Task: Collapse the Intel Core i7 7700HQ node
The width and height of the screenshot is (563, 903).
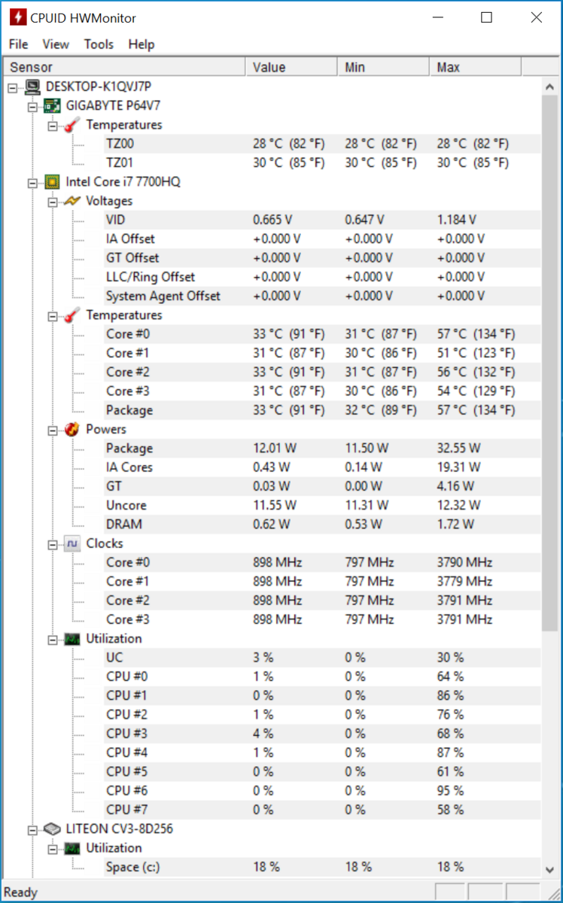Action: pos(33,182)
